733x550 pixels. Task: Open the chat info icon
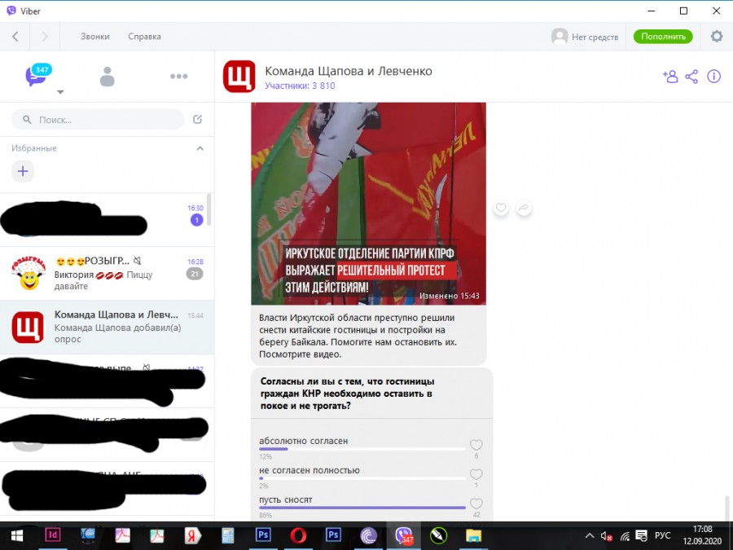click(x=714, y=77)
